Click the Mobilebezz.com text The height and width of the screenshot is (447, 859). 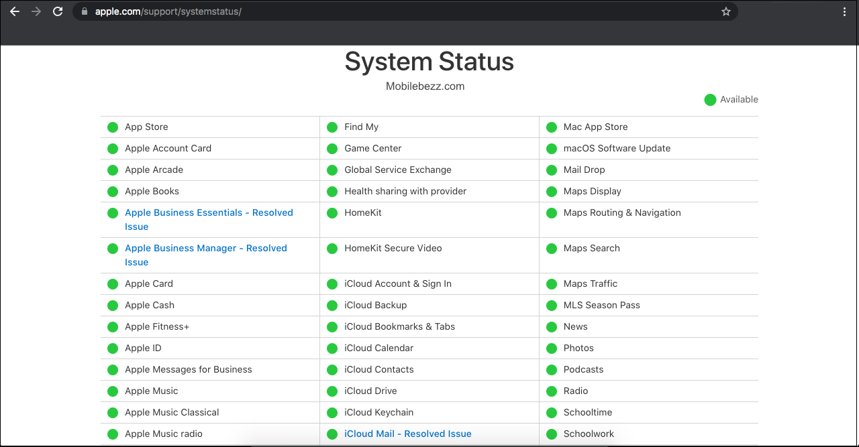425,86
